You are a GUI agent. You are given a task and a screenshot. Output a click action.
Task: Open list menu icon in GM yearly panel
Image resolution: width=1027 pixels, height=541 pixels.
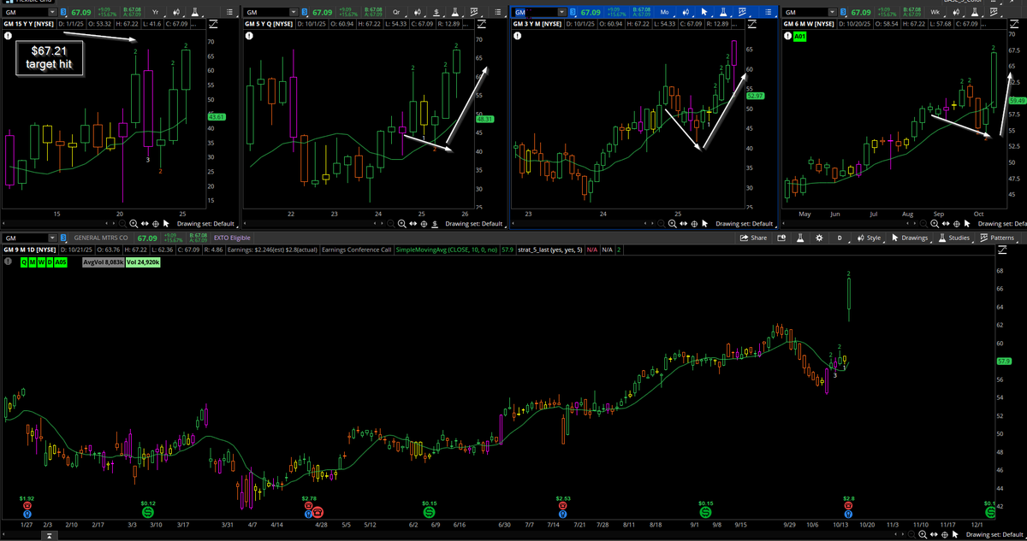[229, 12]
